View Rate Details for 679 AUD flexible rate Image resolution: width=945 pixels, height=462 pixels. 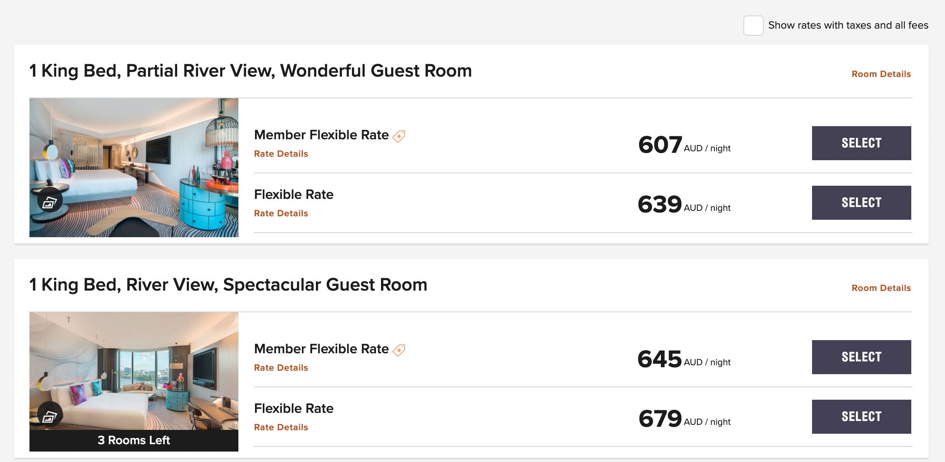click(281, 427)
